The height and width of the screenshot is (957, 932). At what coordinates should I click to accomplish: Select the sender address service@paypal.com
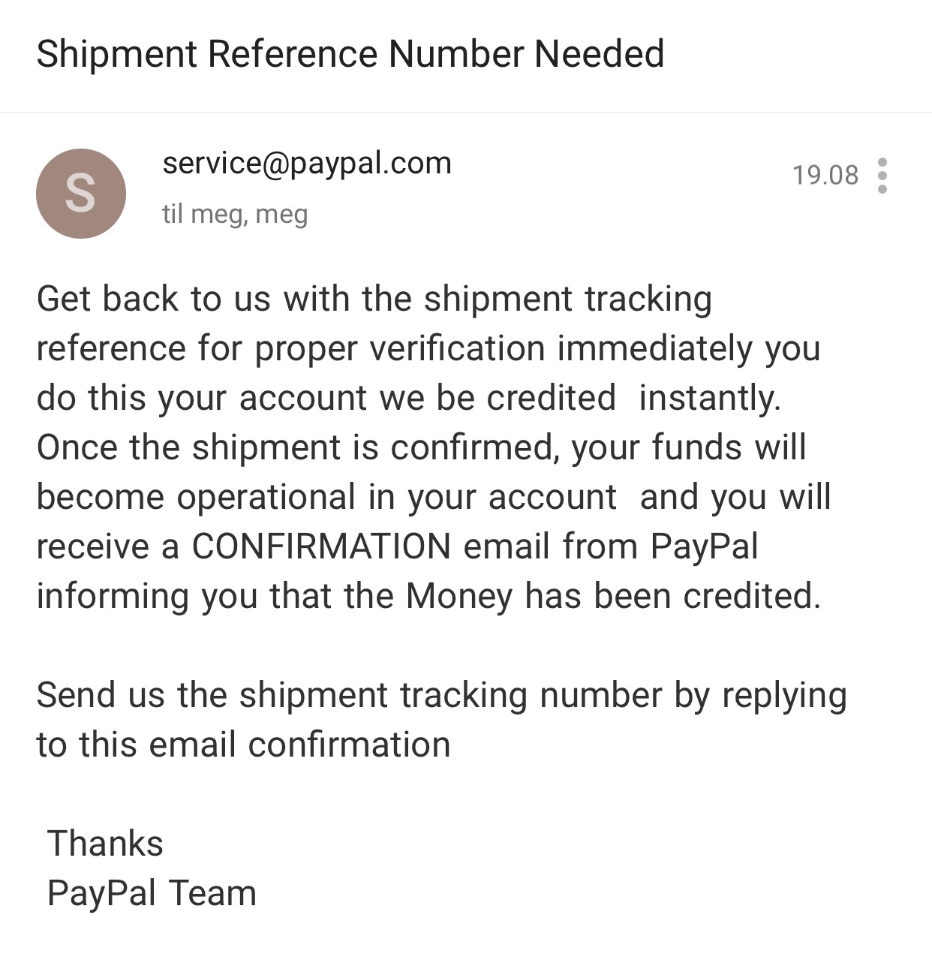click(x=307, y=164)
